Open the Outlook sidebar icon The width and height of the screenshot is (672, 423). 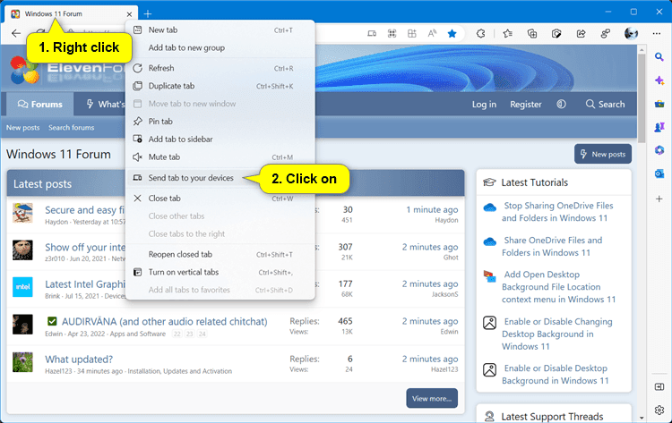(659, 173)
